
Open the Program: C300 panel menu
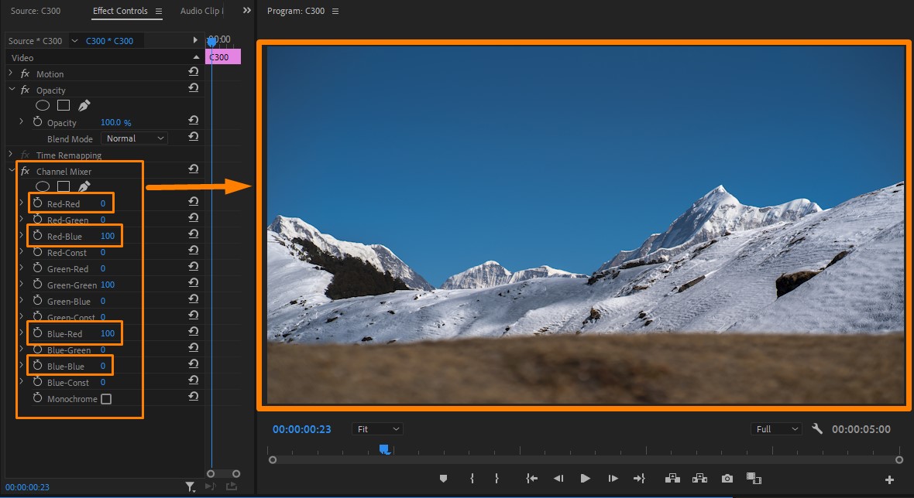click(335, 11)
